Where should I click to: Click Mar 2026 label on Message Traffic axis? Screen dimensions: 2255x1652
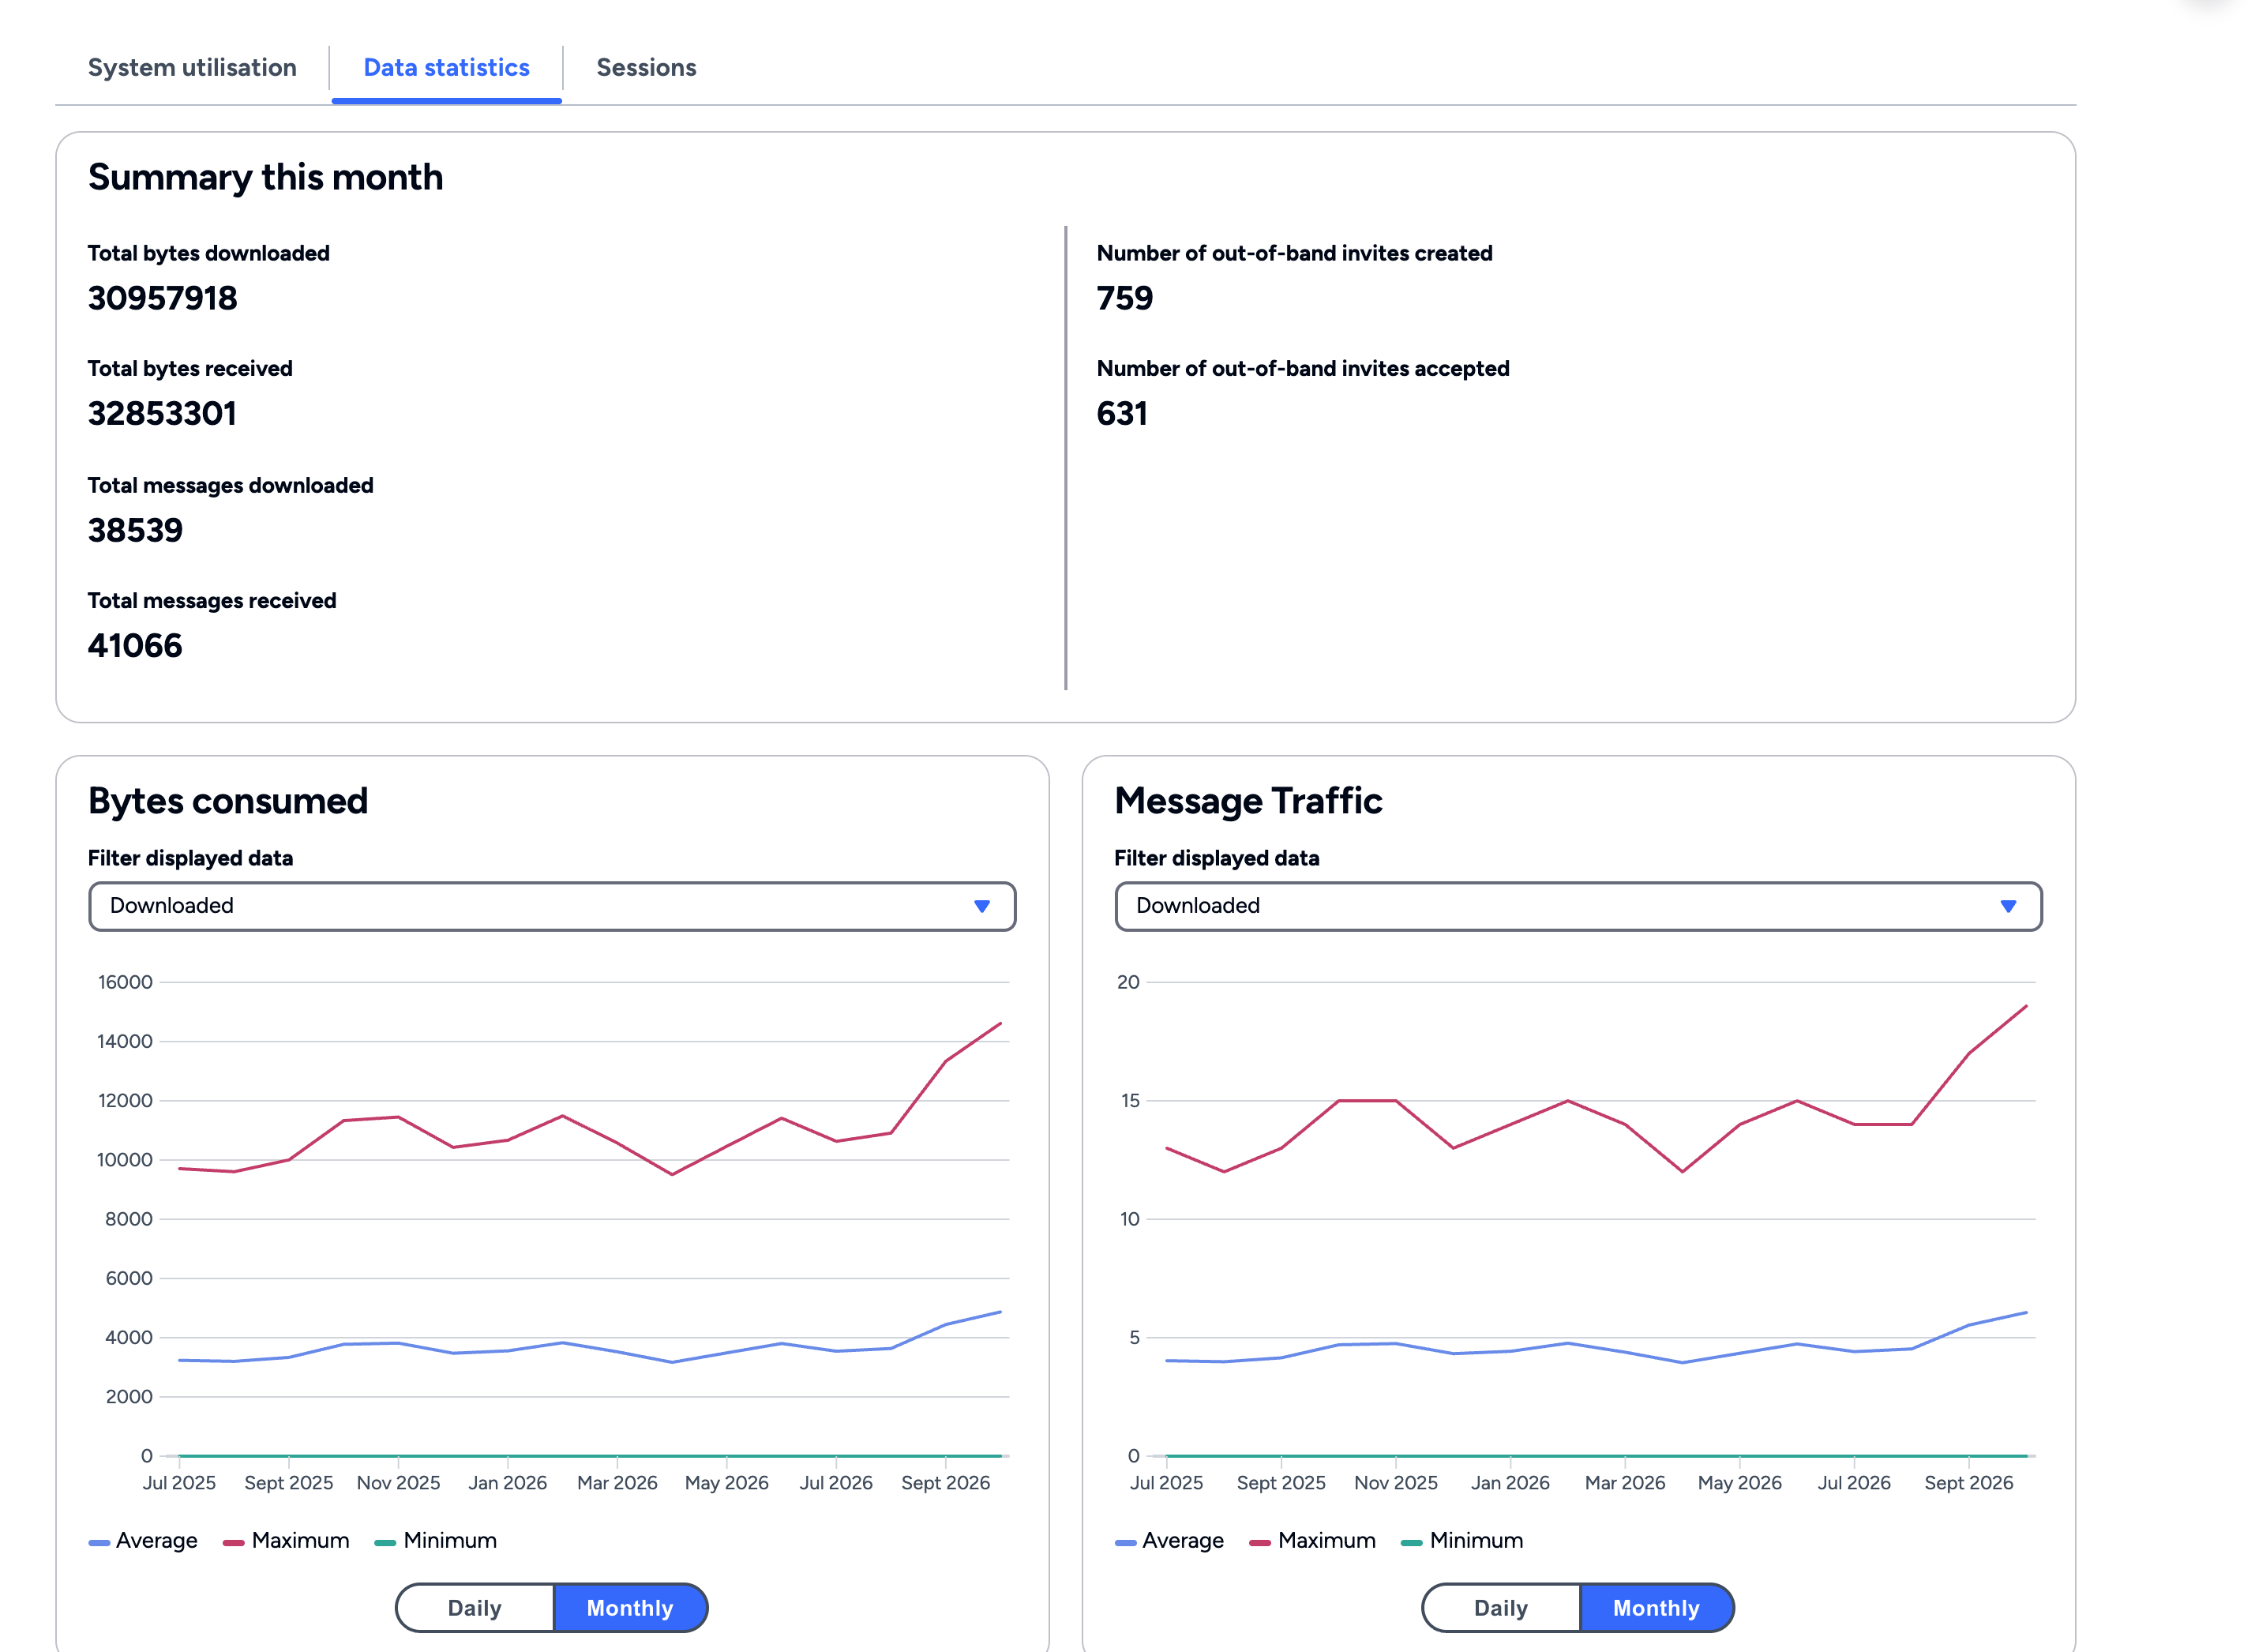1625,1483
